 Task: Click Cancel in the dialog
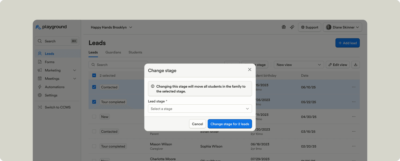coord(197,124)
